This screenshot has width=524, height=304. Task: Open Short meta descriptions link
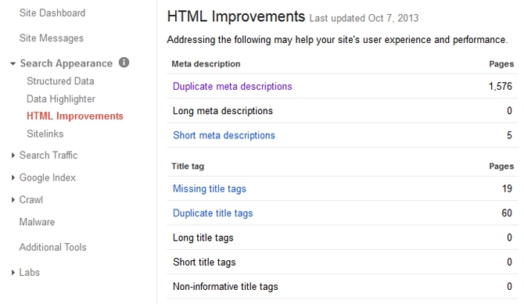224,135
